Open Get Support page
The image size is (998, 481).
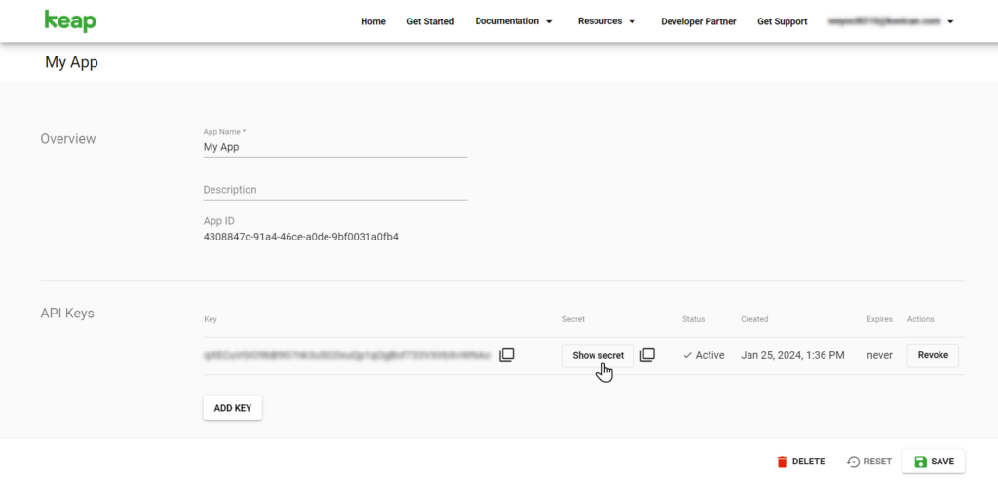pyautogui.click(x=783, y=21)
